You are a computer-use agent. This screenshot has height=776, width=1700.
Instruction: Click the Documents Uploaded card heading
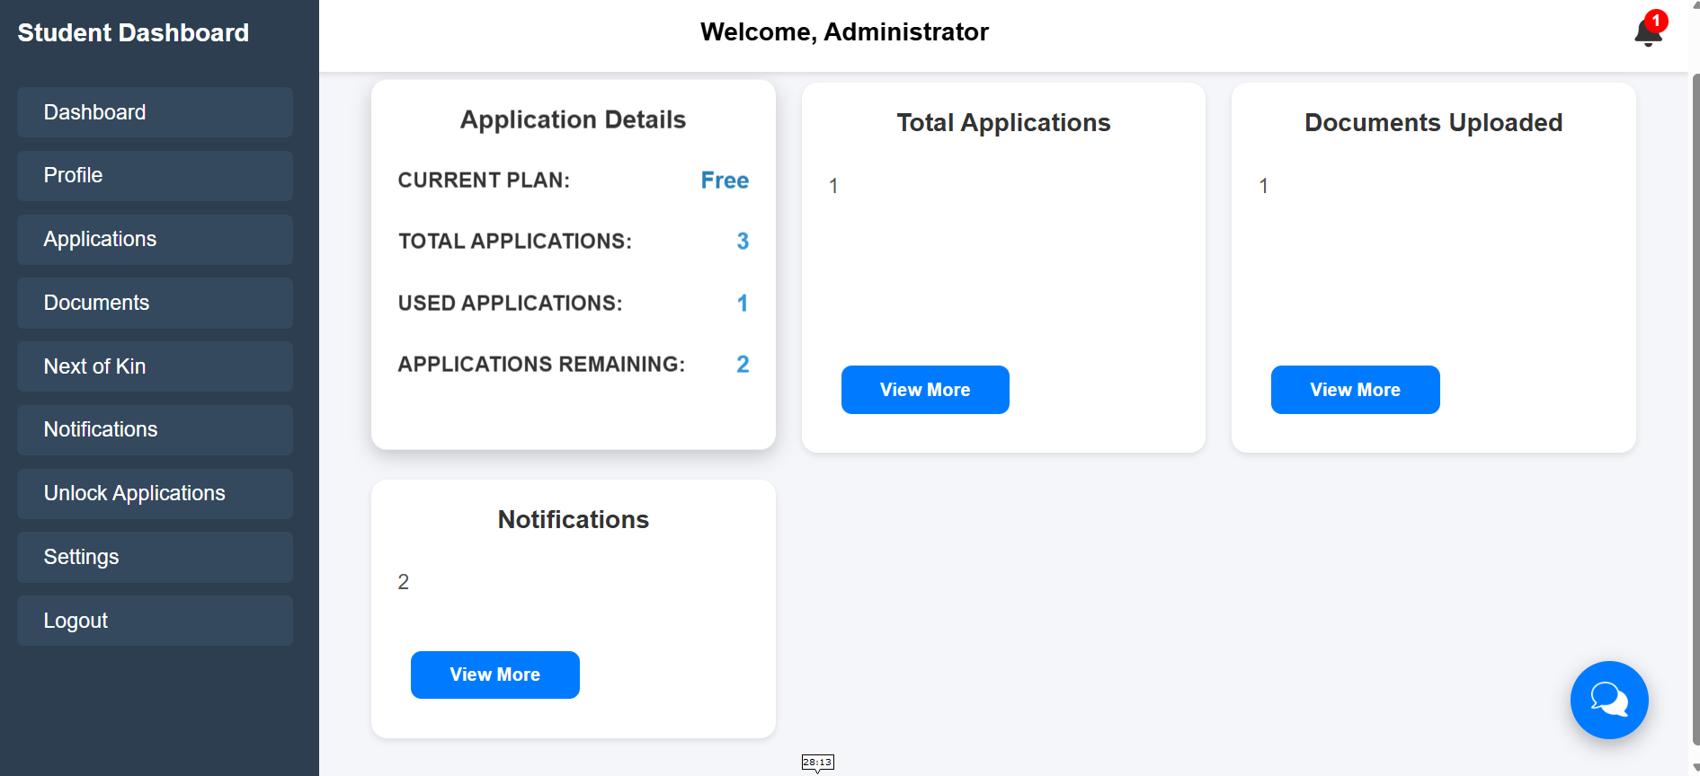(x=1433, y=122)
